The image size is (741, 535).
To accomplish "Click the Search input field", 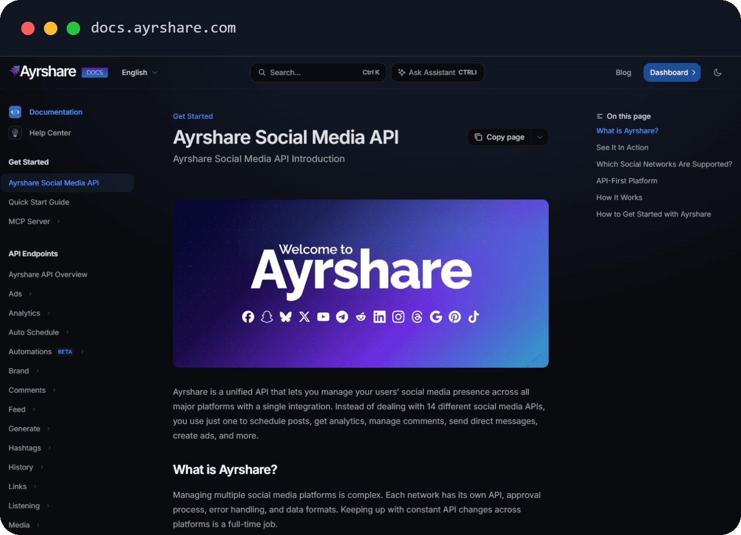I will tap(318, 72).
